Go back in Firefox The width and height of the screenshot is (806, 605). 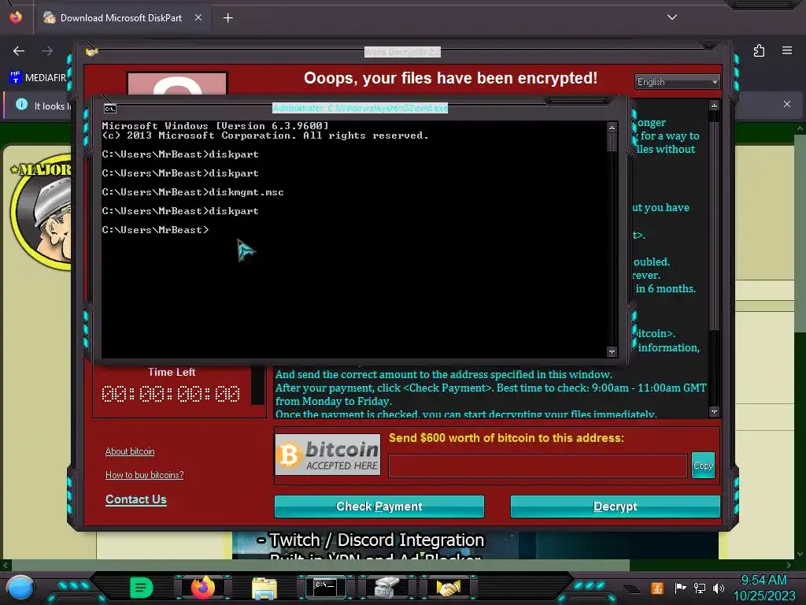19,51
